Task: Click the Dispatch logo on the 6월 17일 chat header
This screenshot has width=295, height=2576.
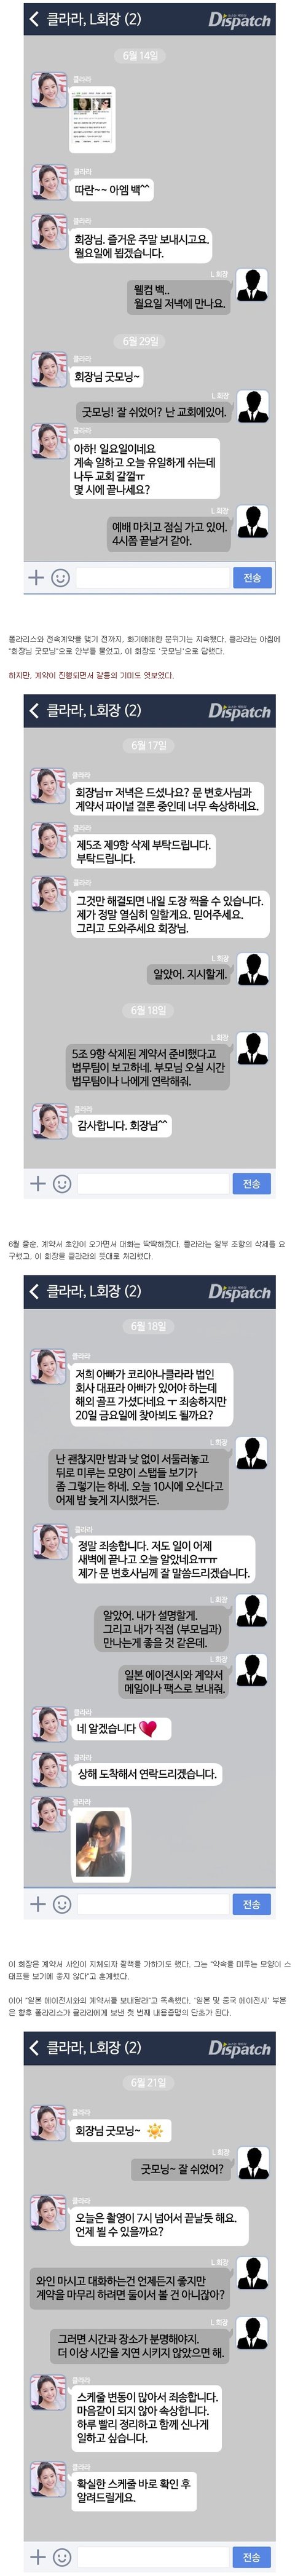Action: (239, 711)
